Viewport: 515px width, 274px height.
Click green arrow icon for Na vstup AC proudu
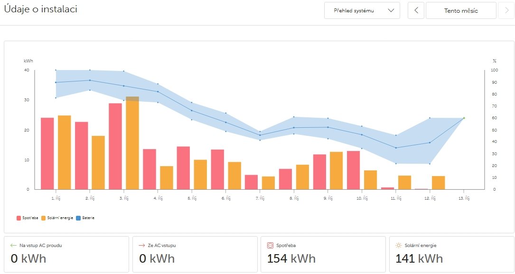click(13, 246)
